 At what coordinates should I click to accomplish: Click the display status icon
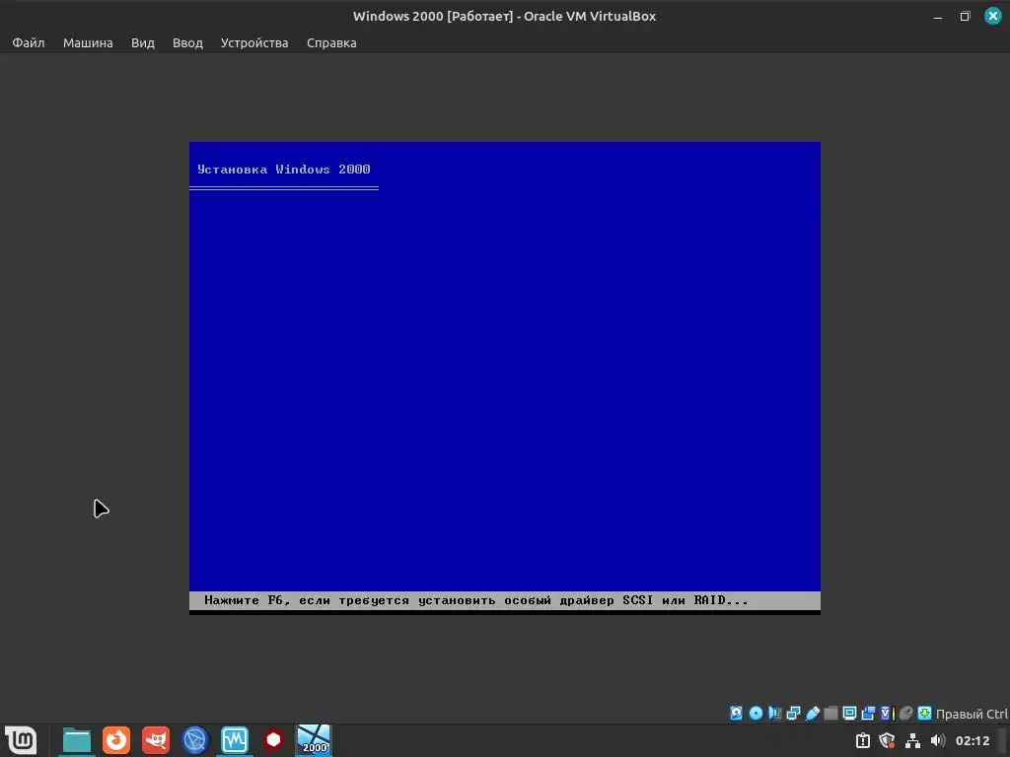tap(849, 714)
